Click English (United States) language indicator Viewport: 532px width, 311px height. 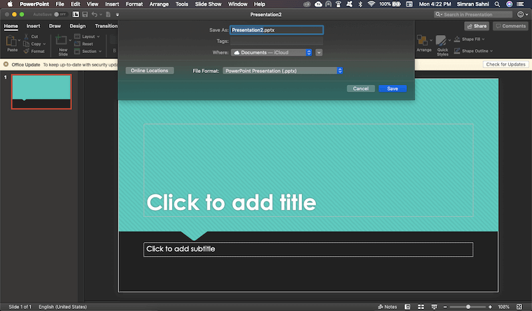(63, 306)
